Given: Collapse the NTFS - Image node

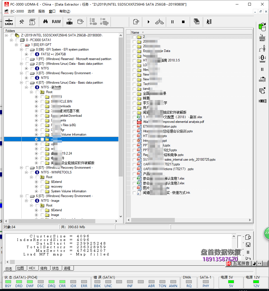Looking at the screenshot, I should (x=26, y=201).
